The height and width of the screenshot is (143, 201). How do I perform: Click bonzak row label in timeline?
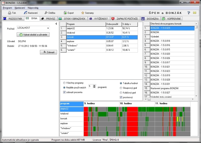coord(72,119)
